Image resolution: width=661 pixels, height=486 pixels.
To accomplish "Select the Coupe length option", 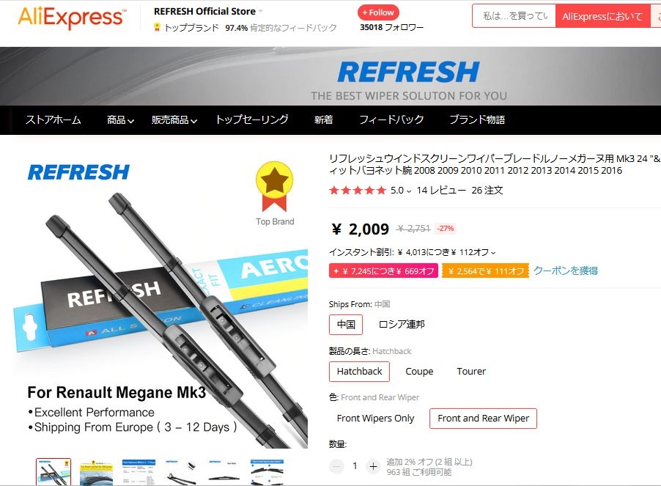I will (419, 372).
